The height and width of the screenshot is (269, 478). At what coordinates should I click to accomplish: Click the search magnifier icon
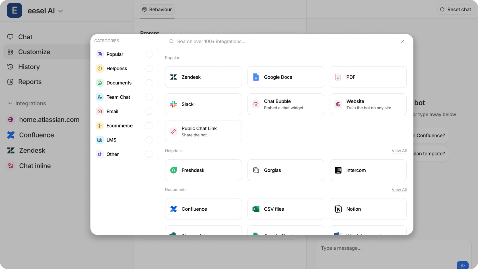172,41
